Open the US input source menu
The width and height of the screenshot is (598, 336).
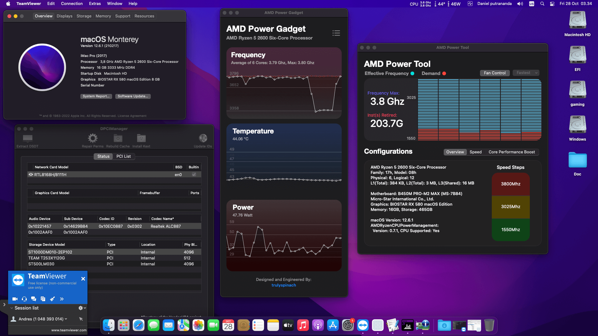(x=532, y=4)
